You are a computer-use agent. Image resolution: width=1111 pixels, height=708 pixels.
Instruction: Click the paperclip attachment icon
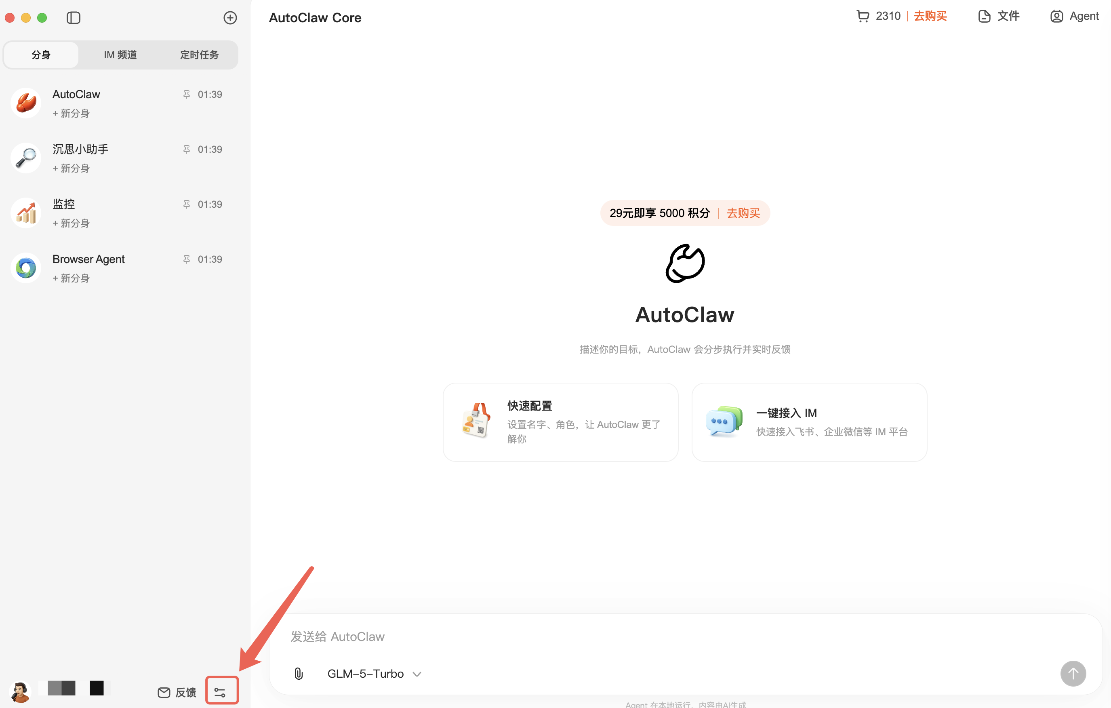[299, 673]
